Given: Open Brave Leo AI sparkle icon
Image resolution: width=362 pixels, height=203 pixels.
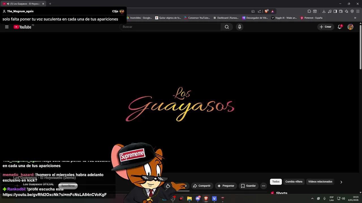Looking at the screenshot, I should click(x=346, y=11).
